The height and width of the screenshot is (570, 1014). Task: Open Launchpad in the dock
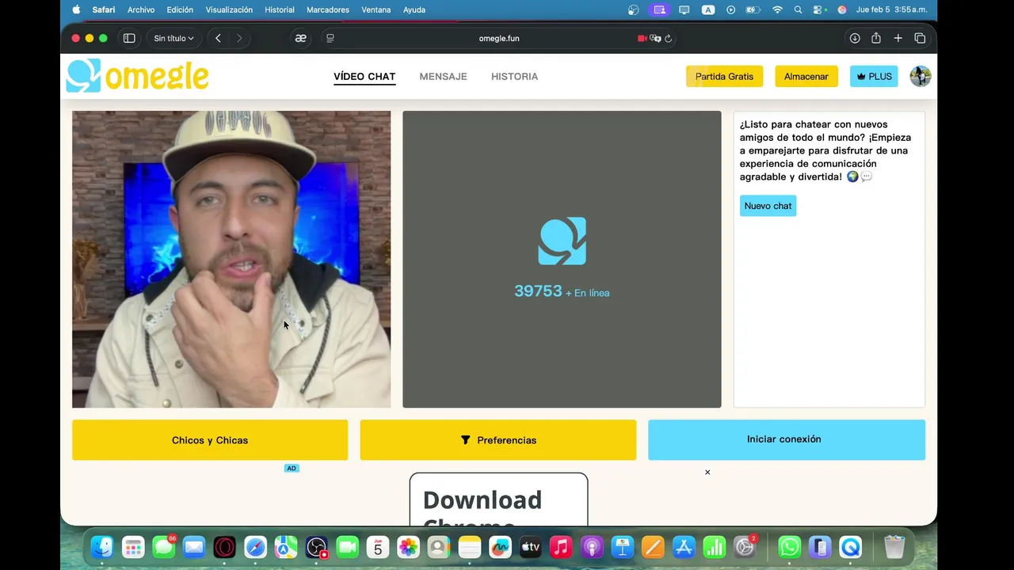133,547
